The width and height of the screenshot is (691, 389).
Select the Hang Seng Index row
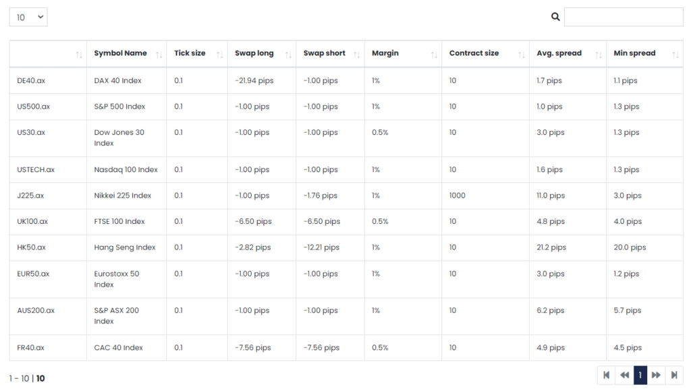pos(346,247)
